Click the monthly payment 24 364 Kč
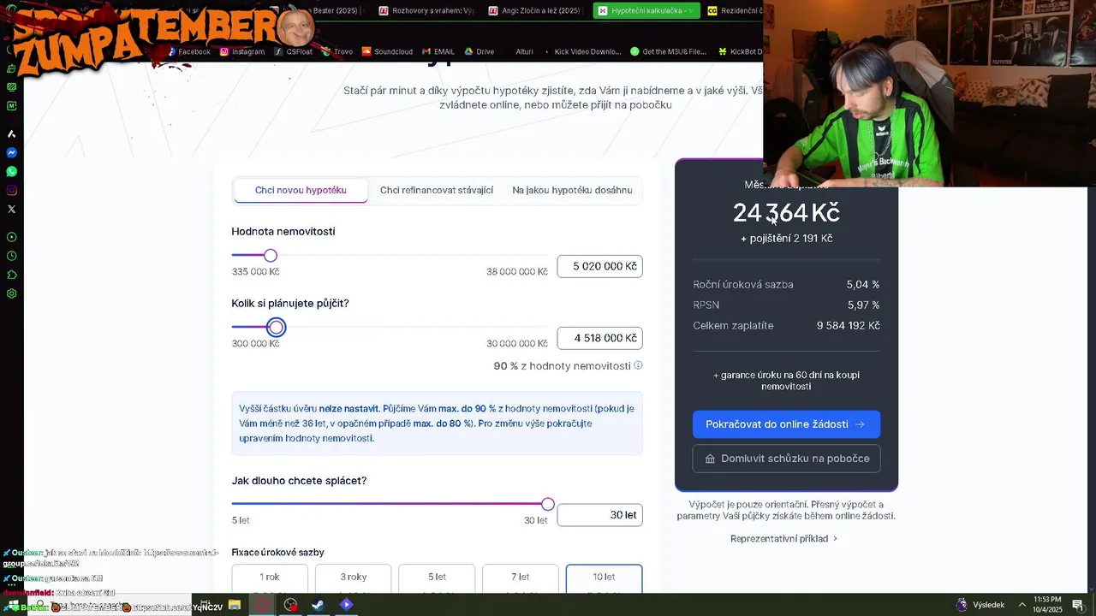Image resolution: width=1096 pixels, height=616 pixels. click(x=786, y=212)
